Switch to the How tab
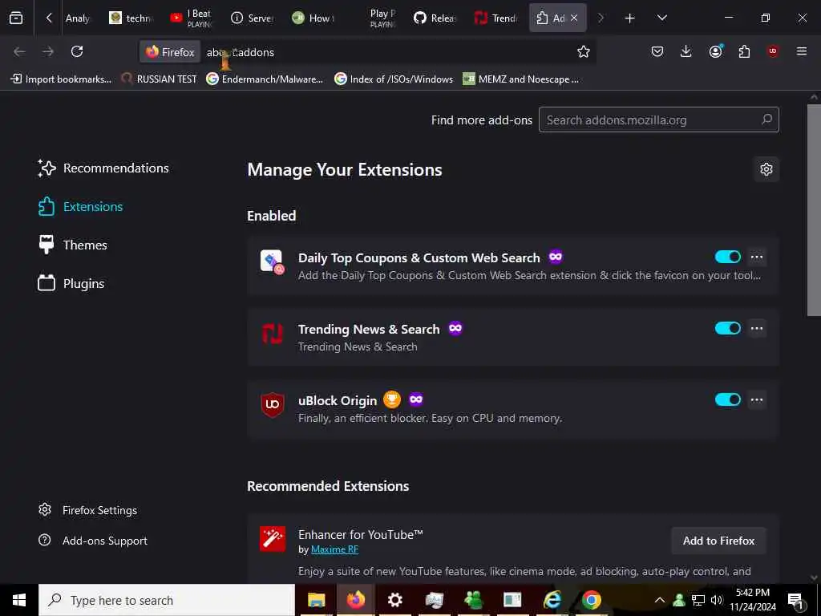The width and height of the screenshot is (821, 616). pos(313,18)
